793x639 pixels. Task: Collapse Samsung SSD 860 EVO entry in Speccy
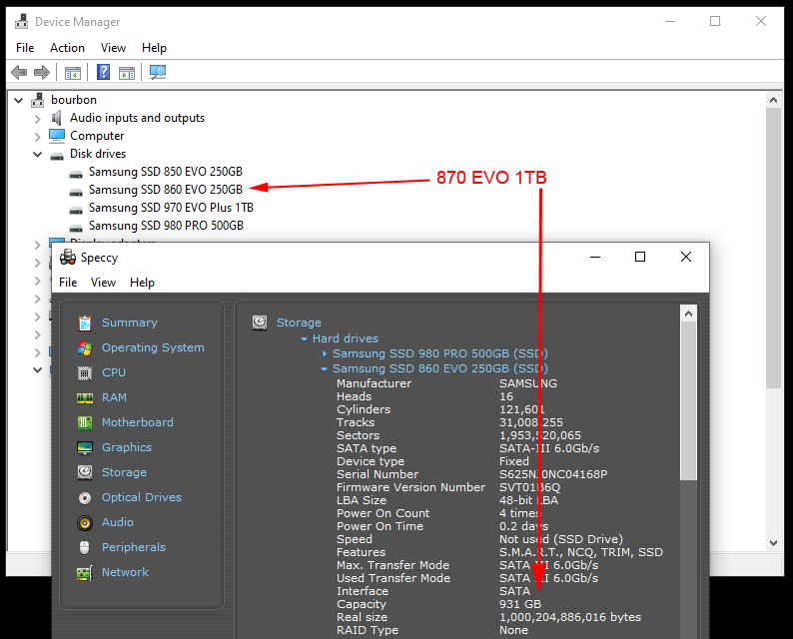coord(325,369)
